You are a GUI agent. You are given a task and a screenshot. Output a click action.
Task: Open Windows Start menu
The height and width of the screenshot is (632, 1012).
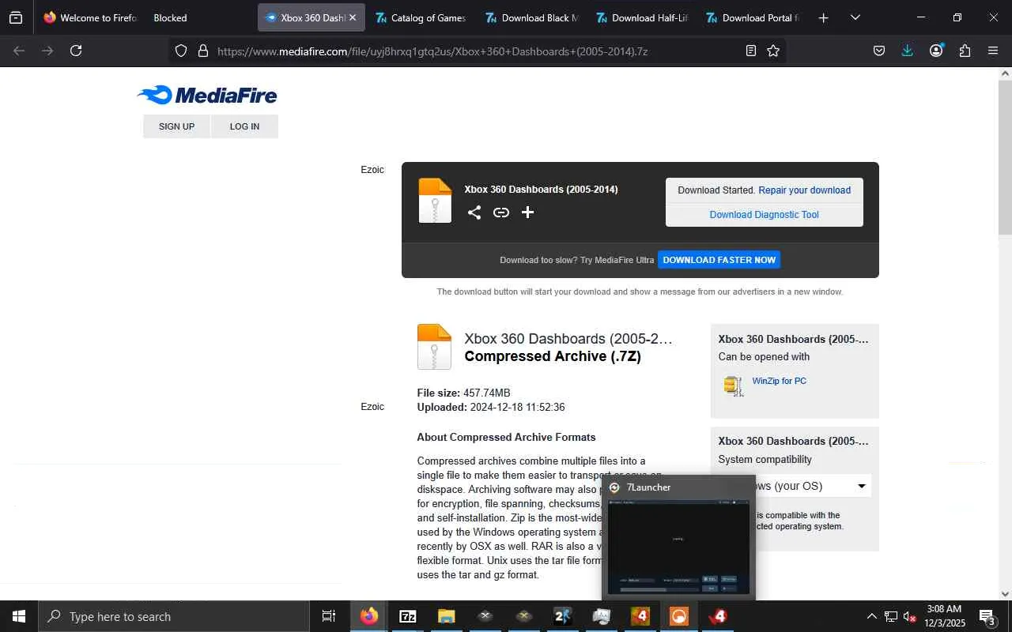coord(19,616)
